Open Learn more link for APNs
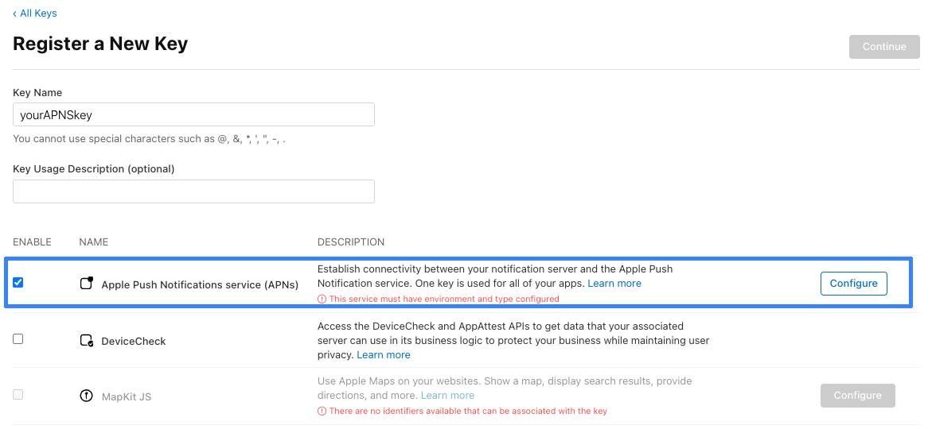932x429 pixels. [614, 284]
